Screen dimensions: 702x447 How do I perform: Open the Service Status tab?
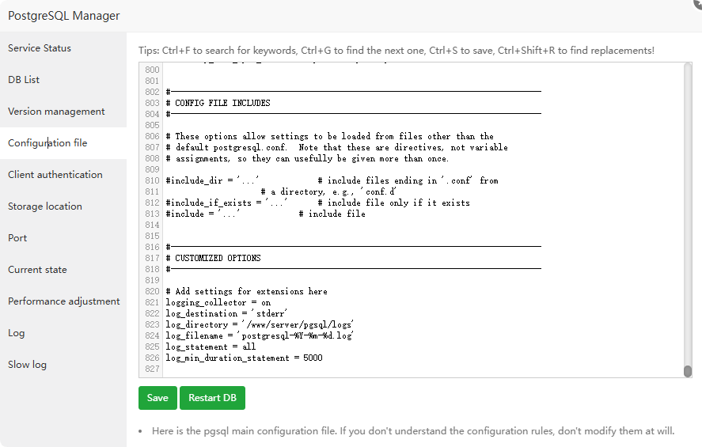(x=40, y=48)
